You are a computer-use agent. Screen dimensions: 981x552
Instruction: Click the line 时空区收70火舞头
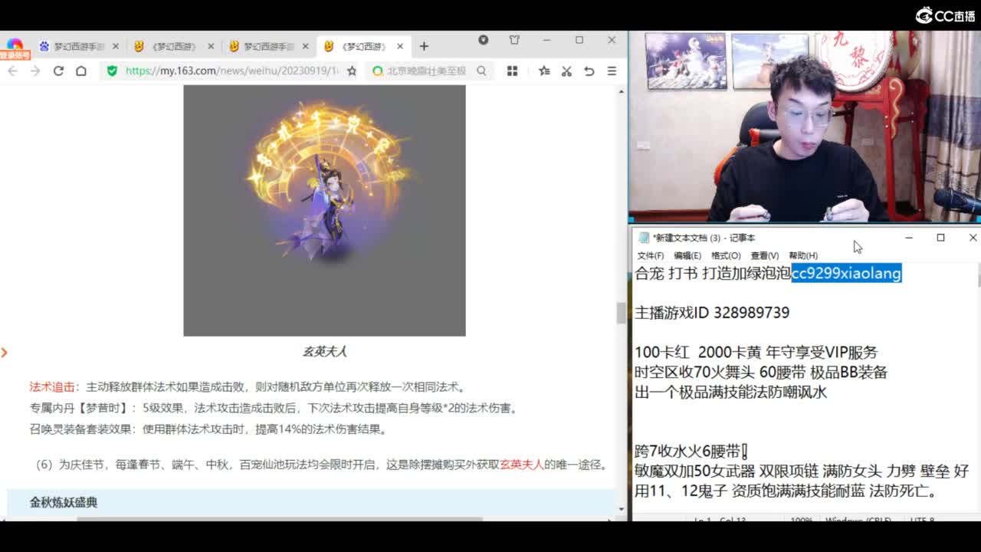pos(761,373)
